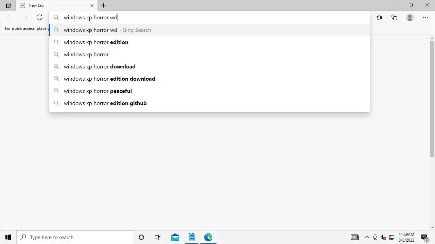Close the New tab

[92, 5]
